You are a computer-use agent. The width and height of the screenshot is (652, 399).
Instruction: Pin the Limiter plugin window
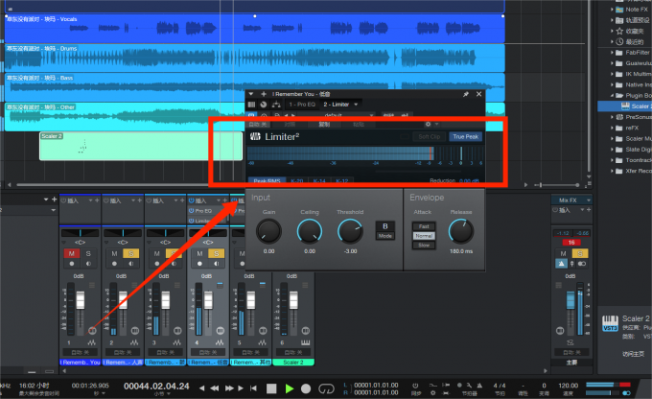[466, 94]
